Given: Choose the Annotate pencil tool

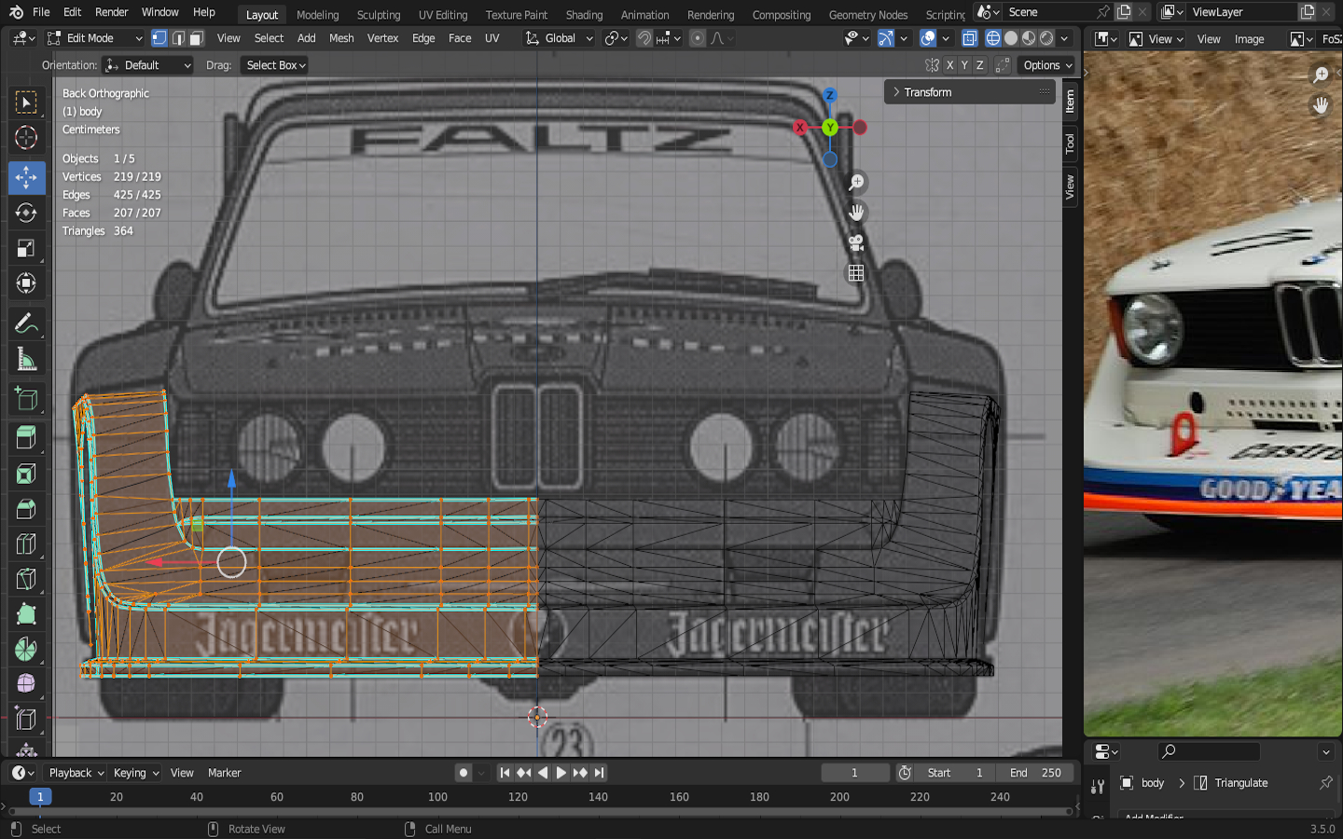Looking at the screenshot, I should [26, 323].
